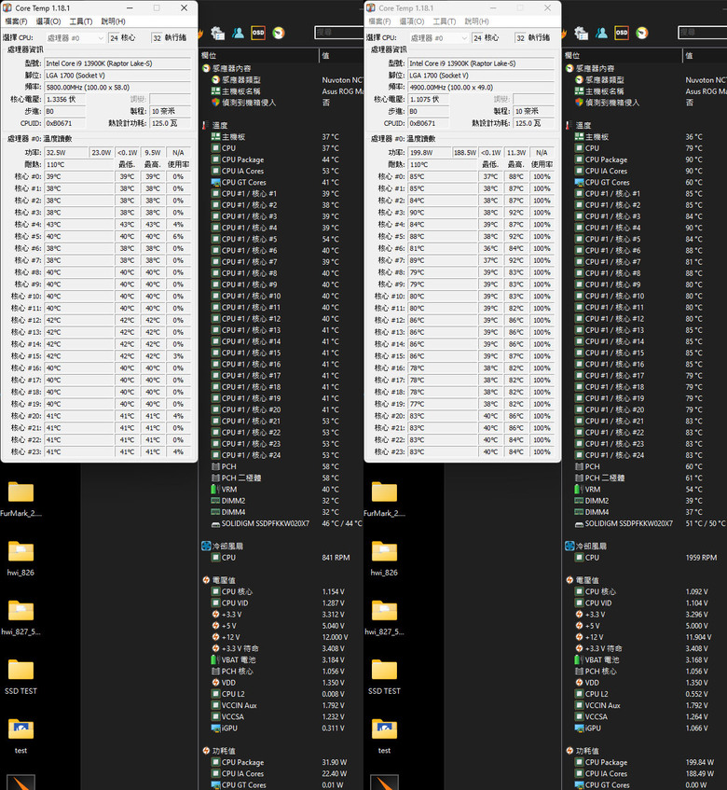Select hwi_827_5 folder below the 5800.00MHz Core Temp window

click(x=21, y=617)
